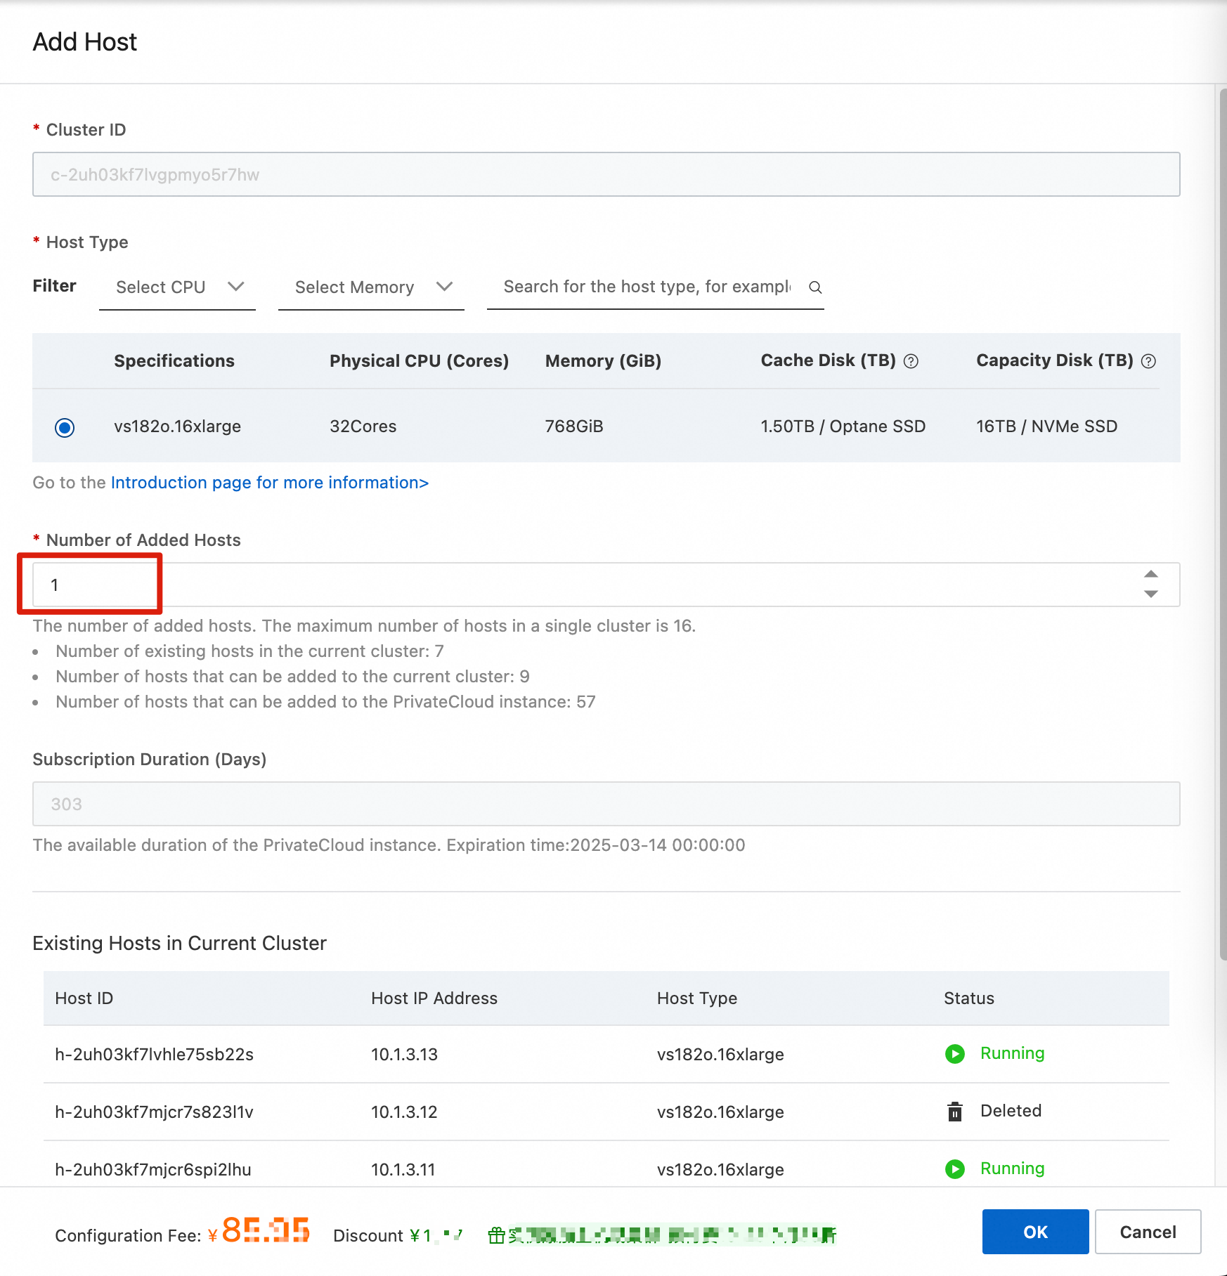Image resolution: width=1227 pixels, height=1276 pixels.
Task: Click the 32Cores cell
Action: pos(363,427)
